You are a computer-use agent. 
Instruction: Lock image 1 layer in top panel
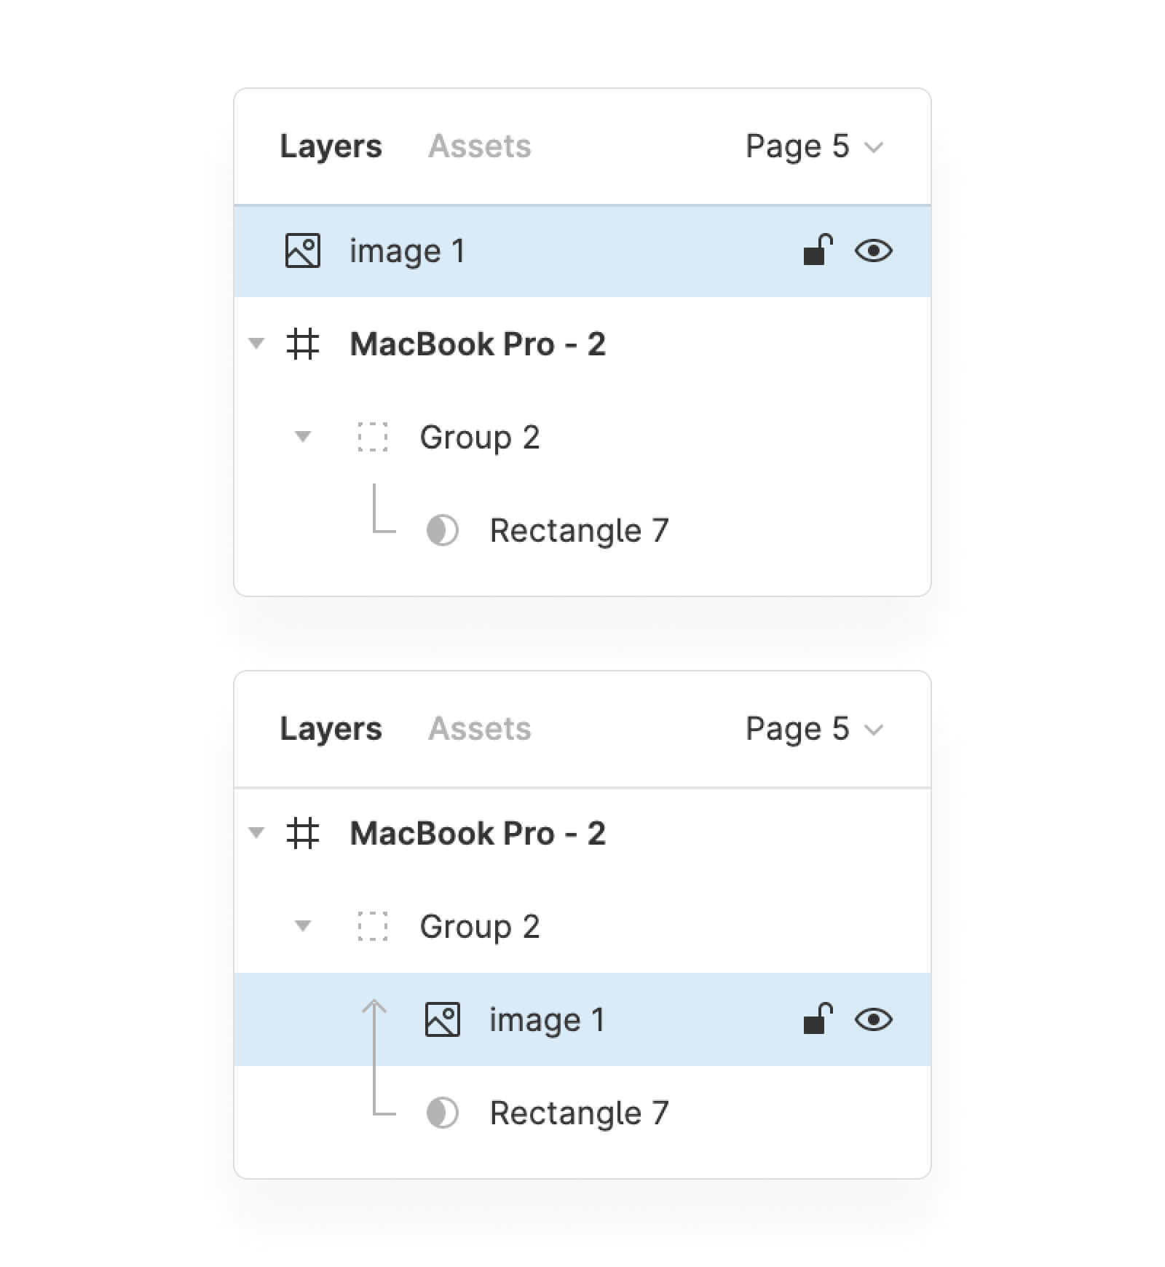[818, 250]
